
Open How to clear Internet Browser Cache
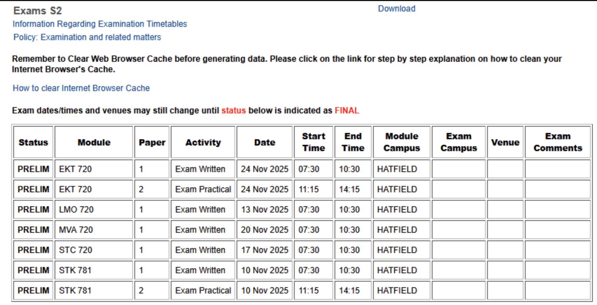click(x=81, y=88)
